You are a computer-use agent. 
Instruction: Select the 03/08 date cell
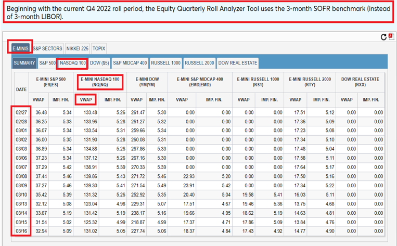coord(21,176)
